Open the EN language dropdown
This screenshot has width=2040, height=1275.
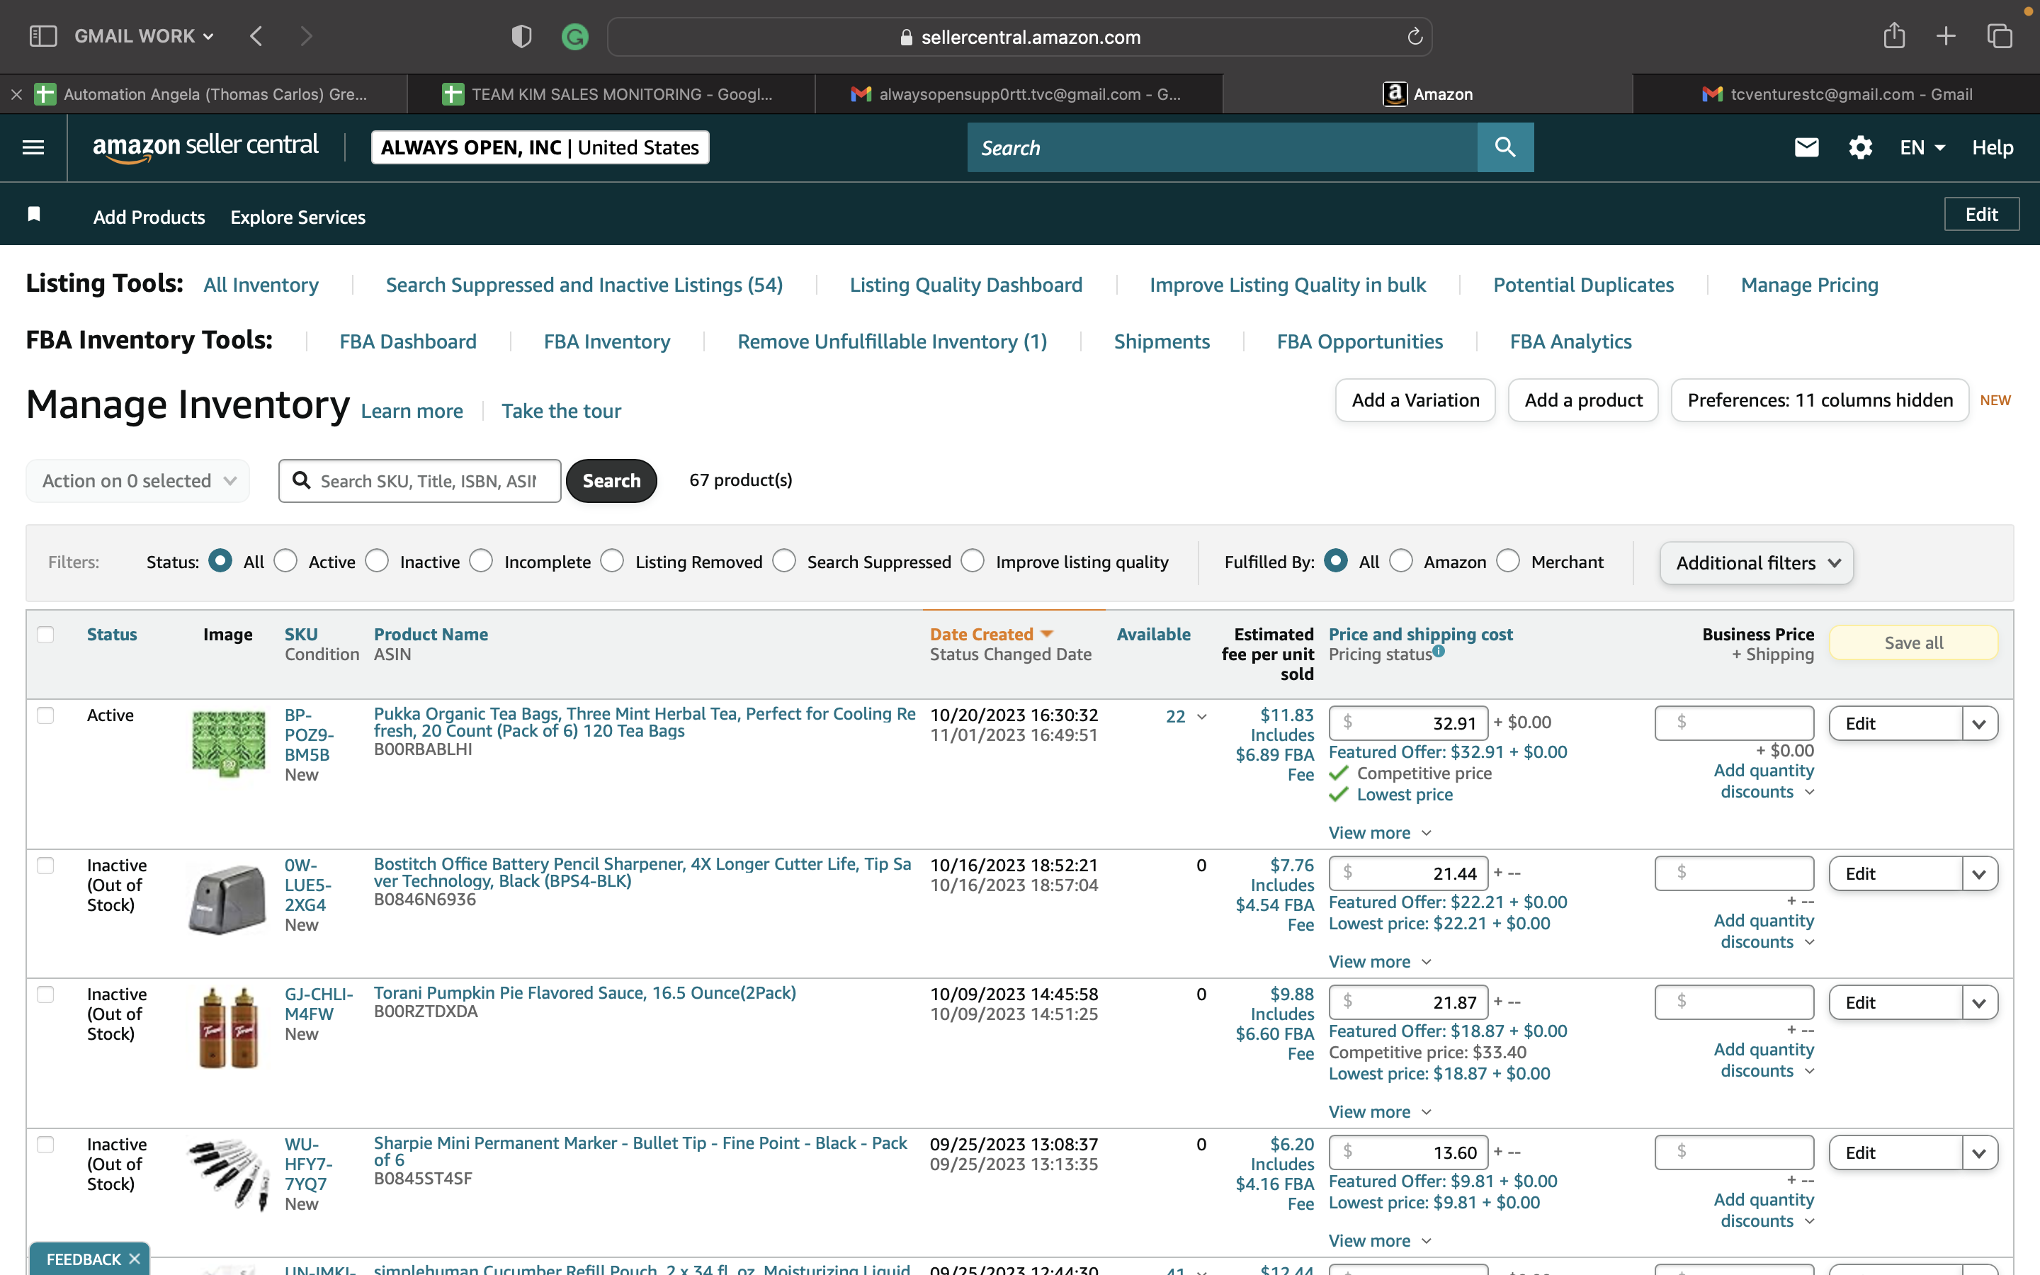point(1922,147)
